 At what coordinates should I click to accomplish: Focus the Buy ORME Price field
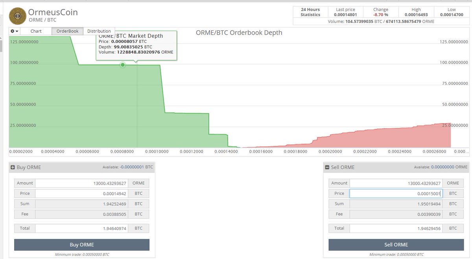pos(82,193)
